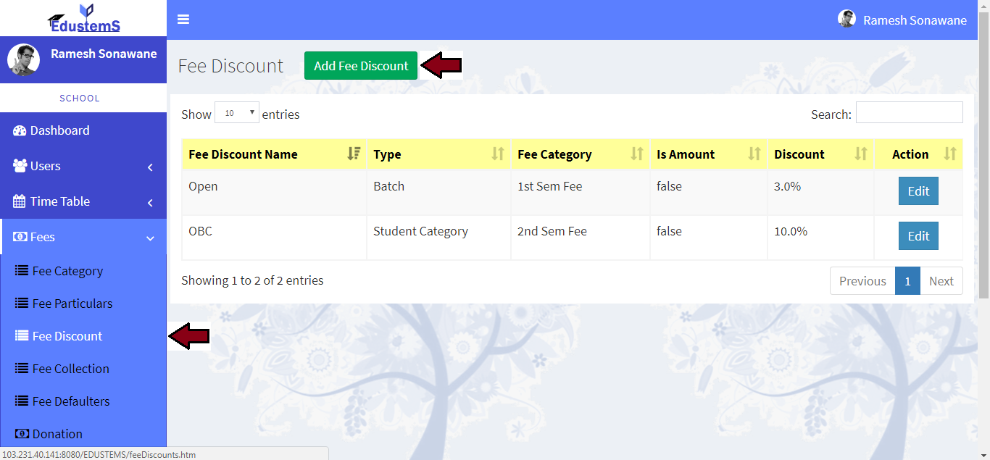Click the hamburger menu icon
Viewport: 990px width, 460px height.
(183, 20)
